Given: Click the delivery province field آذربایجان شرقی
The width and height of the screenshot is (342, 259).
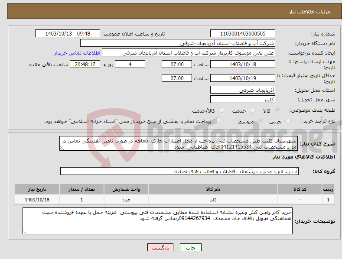Looking at the screenshot, I should tap(243, 90).
